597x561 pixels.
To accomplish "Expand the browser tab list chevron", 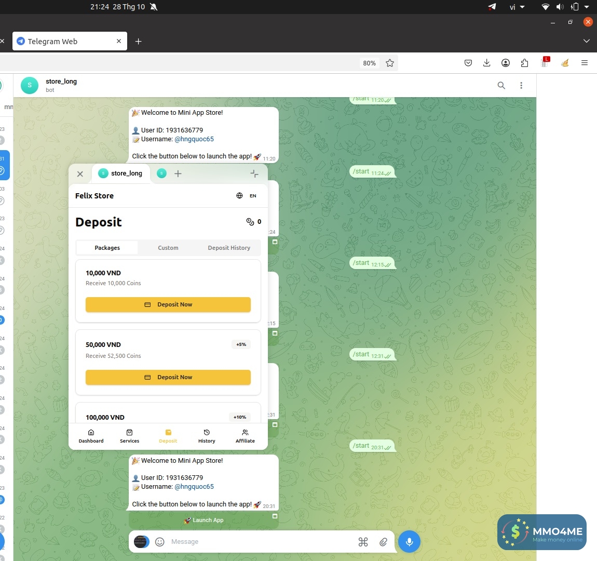I will pos(586,41).
